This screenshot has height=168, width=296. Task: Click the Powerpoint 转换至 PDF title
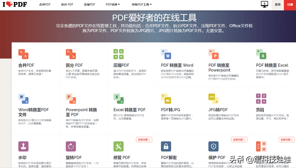(81, 112)
